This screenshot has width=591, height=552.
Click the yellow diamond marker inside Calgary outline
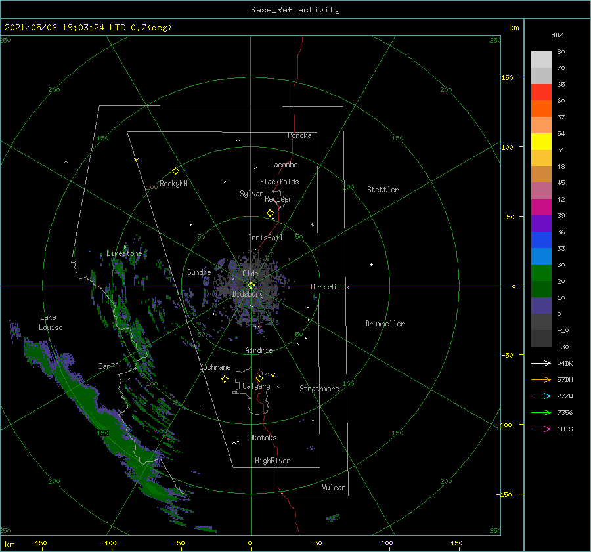(259, 378)
